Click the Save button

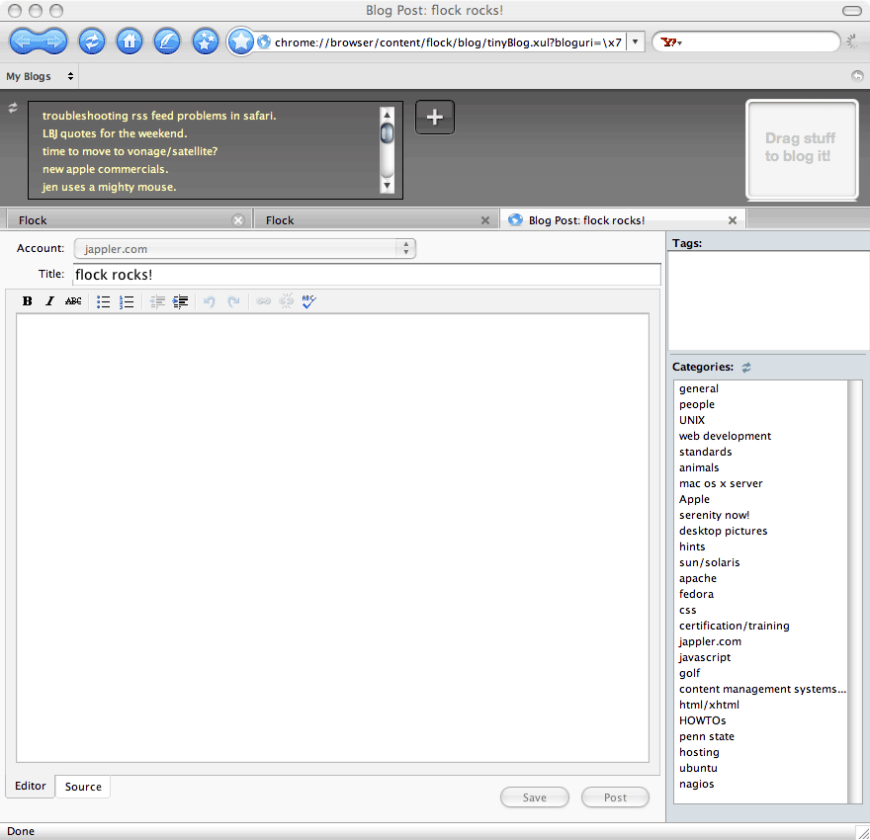(534, 798)
